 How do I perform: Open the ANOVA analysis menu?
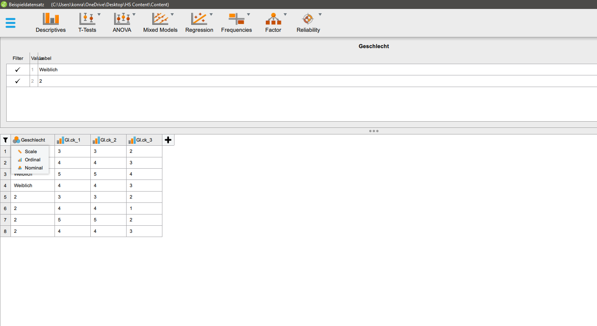click(x=122, y=23)
